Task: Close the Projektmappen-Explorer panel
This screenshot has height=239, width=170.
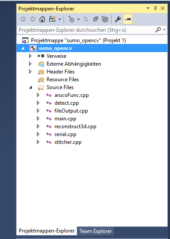Action: point(163,8)
